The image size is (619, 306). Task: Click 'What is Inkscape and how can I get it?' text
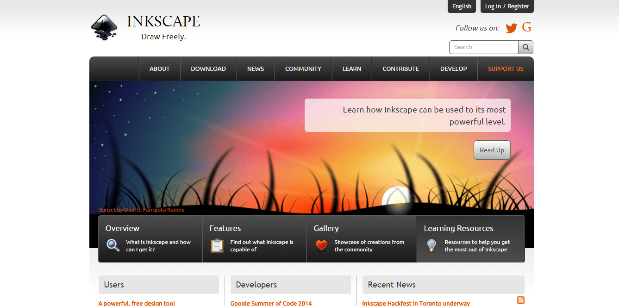click(x=158, y=246)
